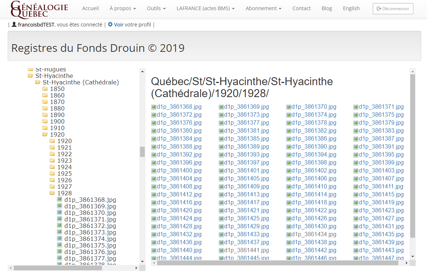The image size is (427, 275).
Task: Click image icon beside d1p_3861393.jpg in listing
Action: click(x=221, y=155)
